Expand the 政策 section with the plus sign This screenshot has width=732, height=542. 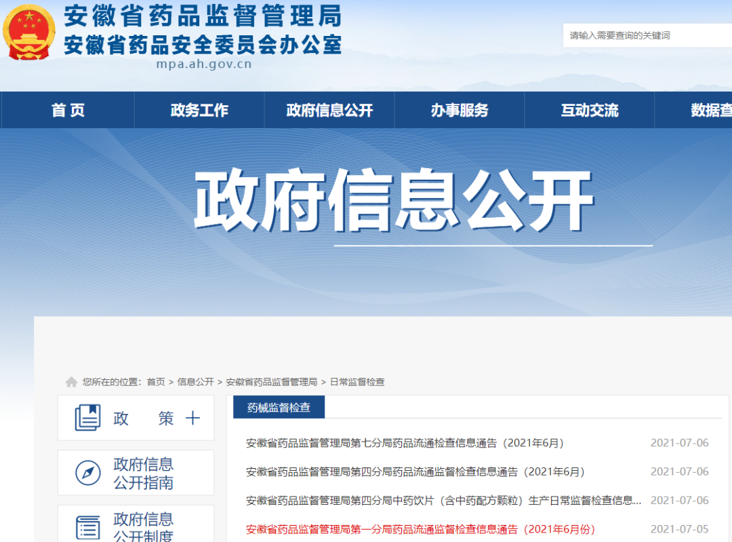tap(193, 418)
